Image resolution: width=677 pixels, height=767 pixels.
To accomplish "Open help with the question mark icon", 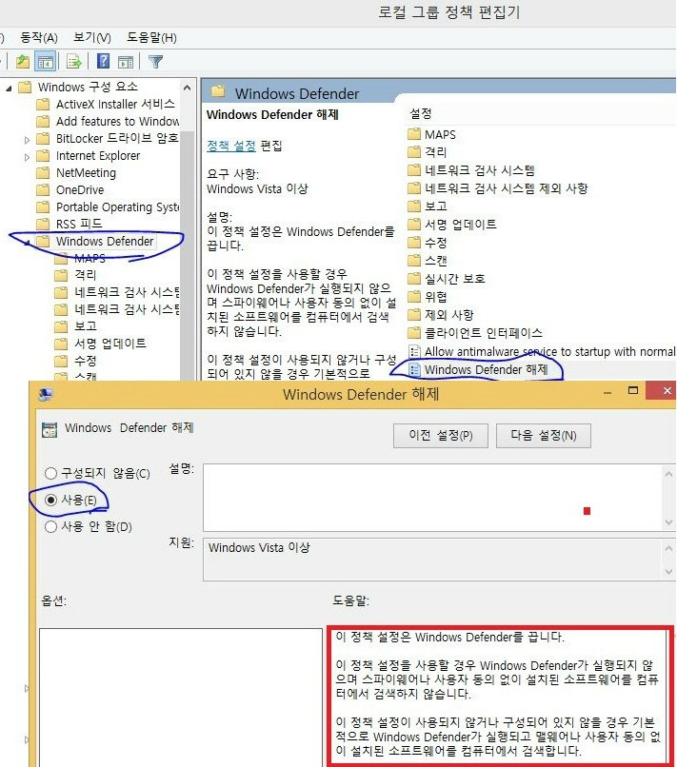I will [103, 61].
